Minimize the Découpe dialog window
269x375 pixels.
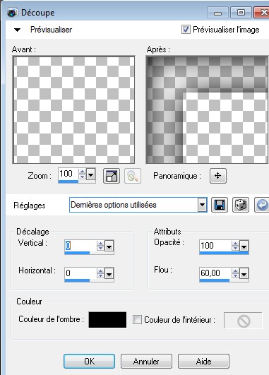click(x=218, y=13)
